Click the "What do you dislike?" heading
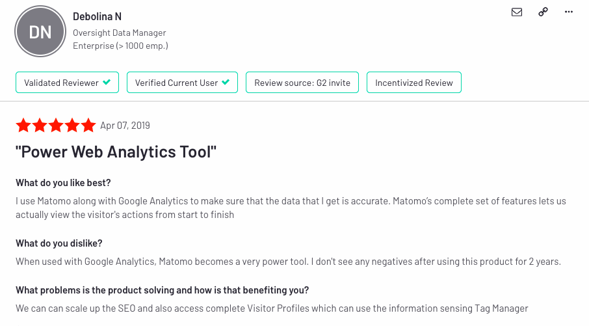This screenshot has height=326, width=589. (59, 243)
